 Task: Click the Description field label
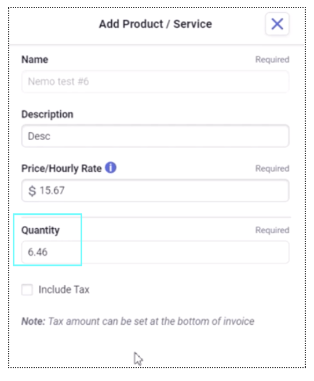(48, 114)
